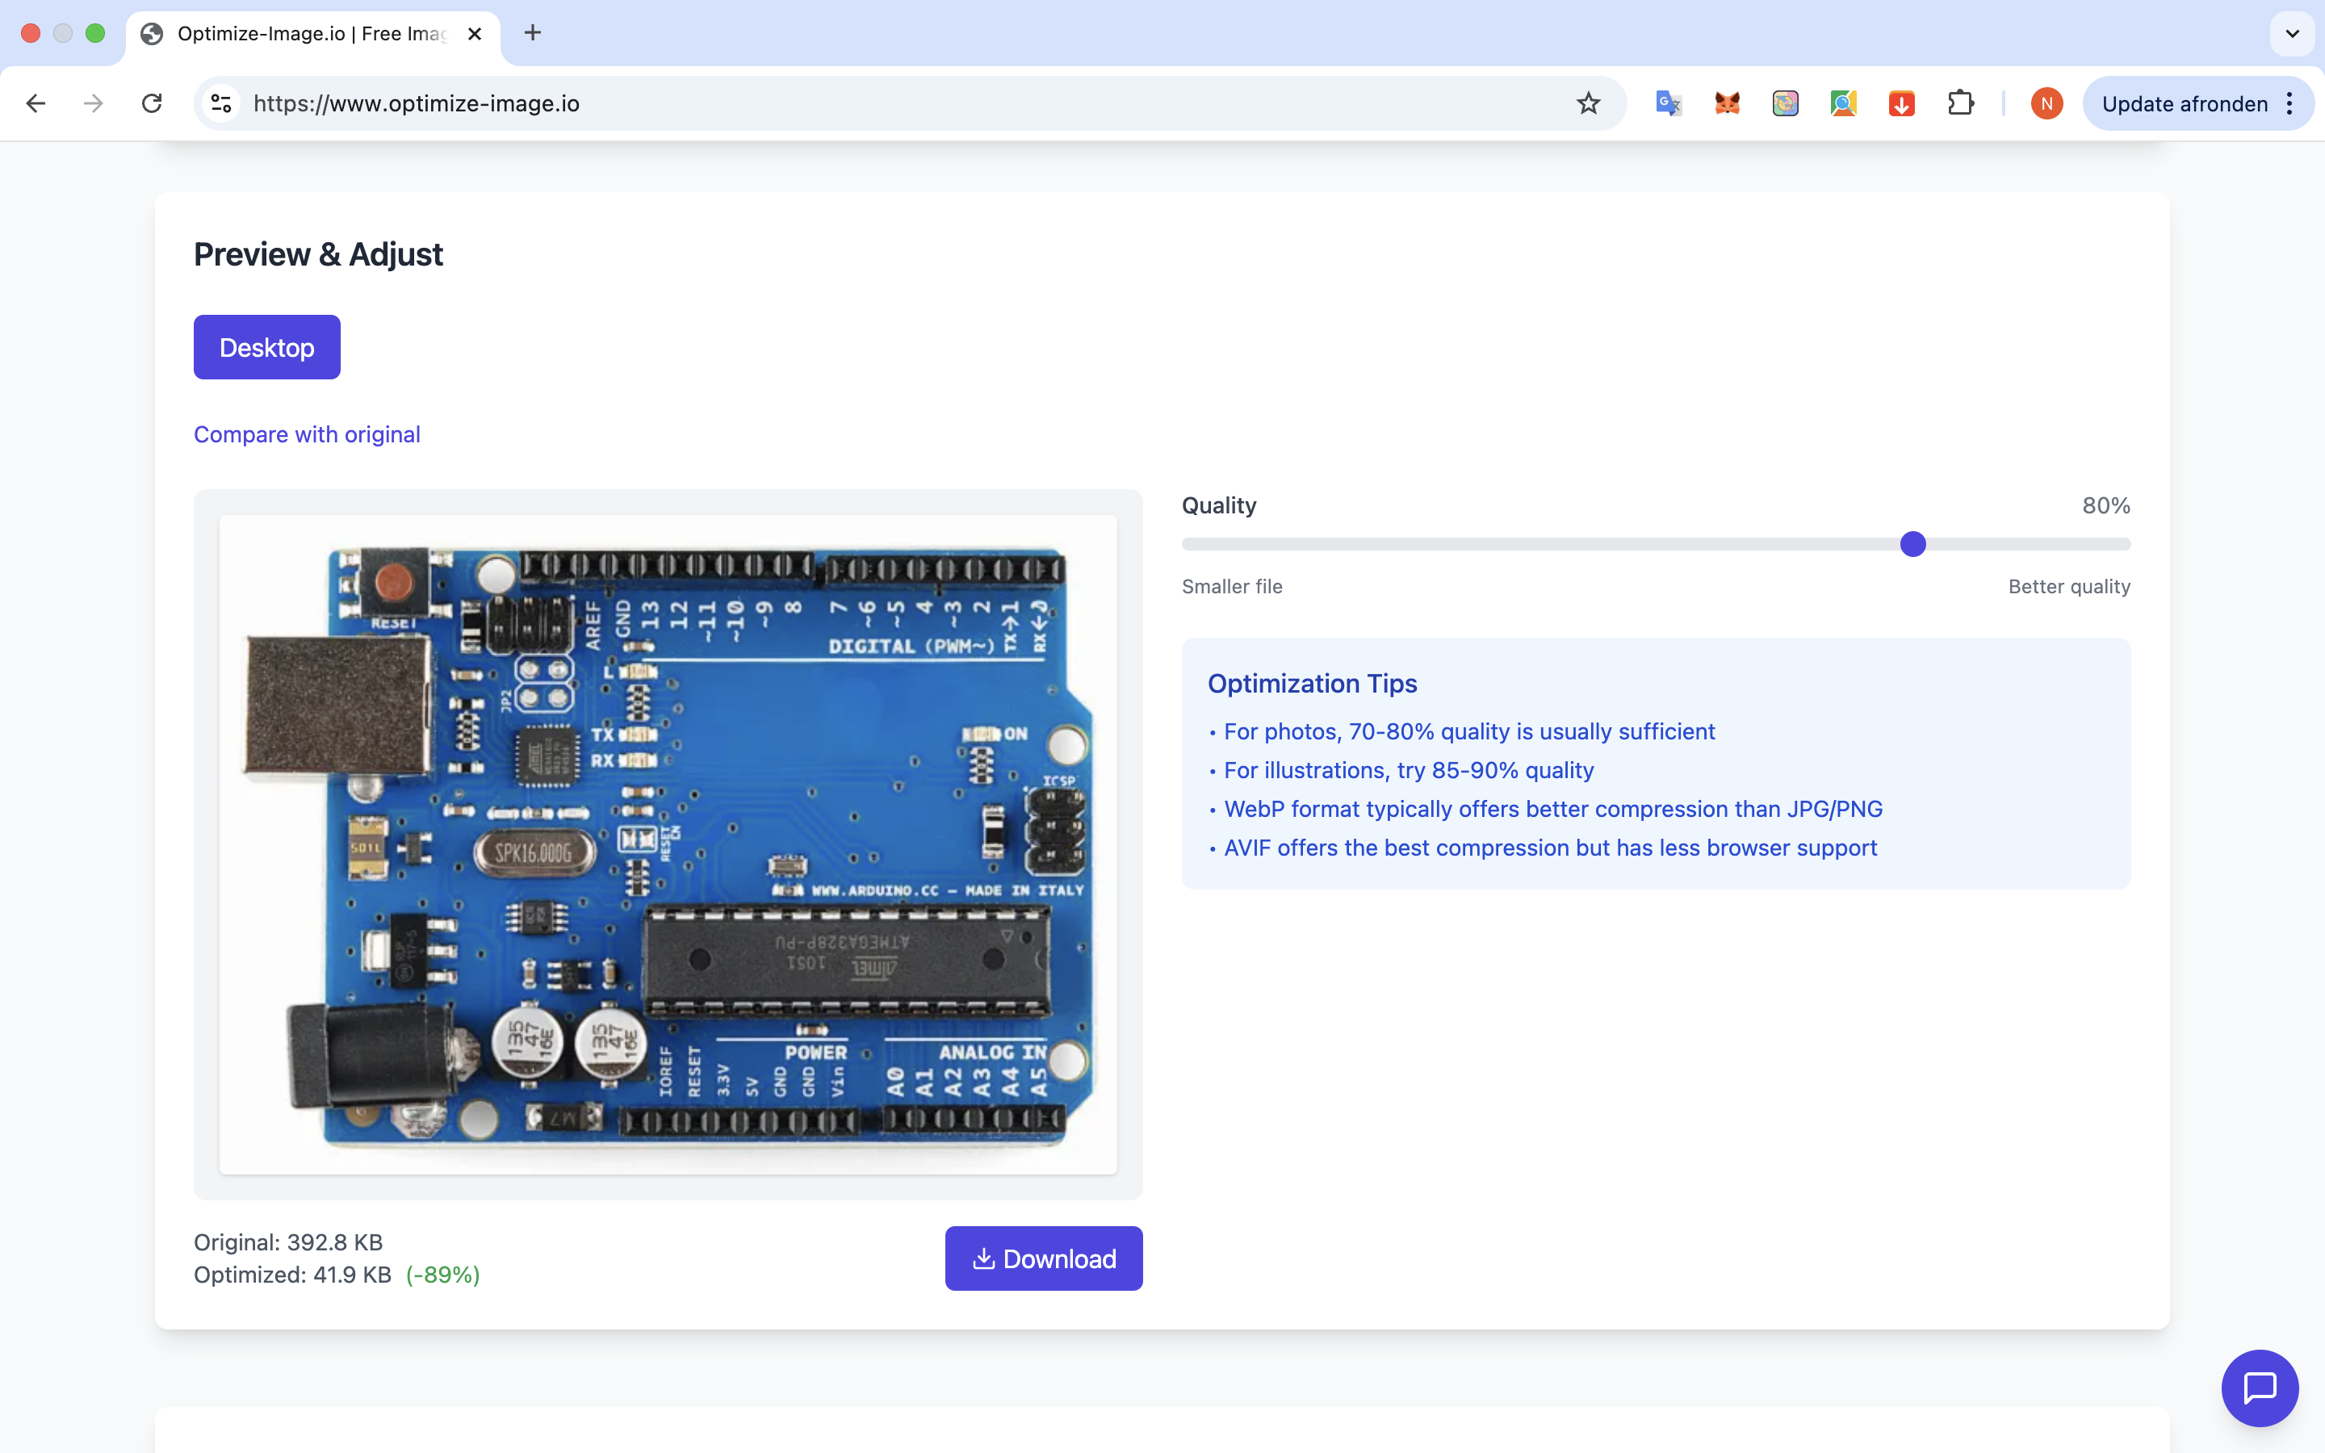Expand the tab search dropdown arrow
The width and height of the screenshot is (2325, 1453).
pos(2293,34)
